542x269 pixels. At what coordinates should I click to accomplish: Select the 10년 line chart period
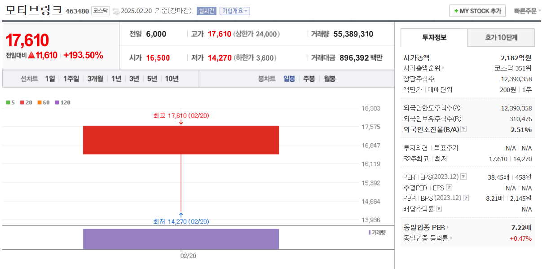pos(172,79)
